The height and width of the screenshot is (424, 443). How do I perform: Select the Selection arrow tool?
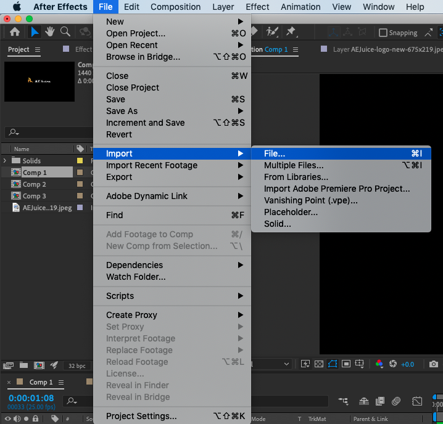[35, 32]
